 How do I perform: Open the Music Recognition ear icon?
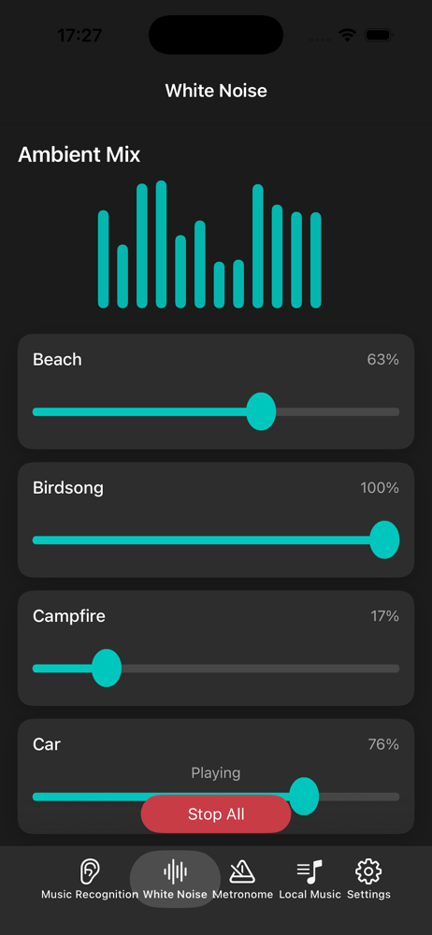click(90, 871)
